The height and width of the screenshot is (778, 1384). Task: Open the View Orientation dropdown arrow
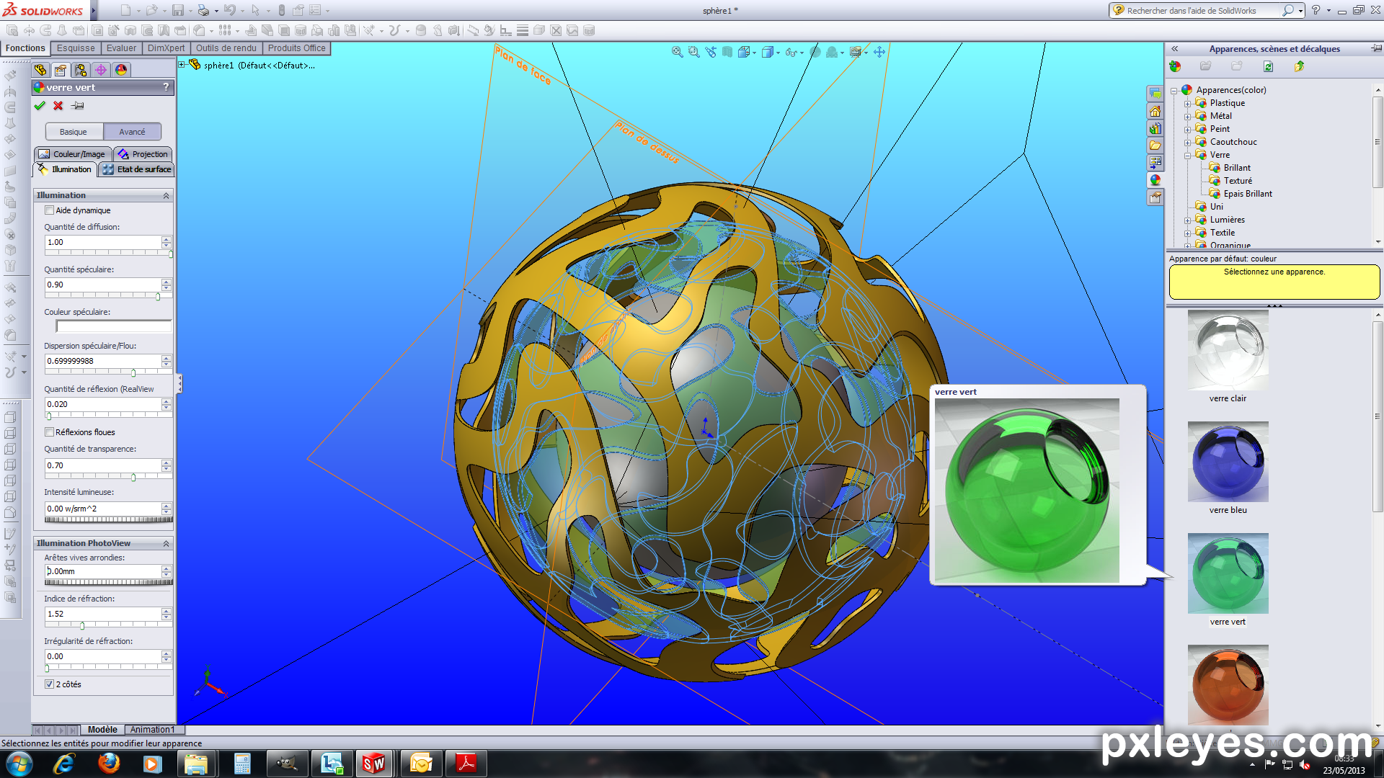pos(754,53)
